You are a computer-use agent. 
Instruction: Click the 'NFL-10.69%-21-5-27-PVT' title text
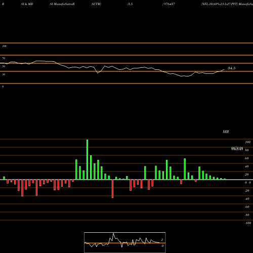pyautogui.click(x=219, y=4)
